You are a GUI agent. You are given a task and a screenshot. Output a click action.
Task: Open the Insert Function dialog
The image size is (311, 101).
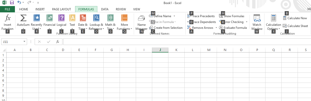8,22
